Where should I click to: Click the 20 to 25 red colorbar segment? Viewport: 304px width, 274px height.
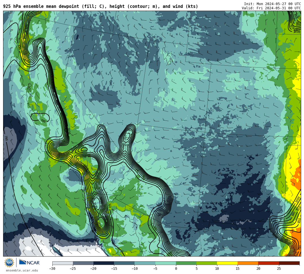point(269,263)
